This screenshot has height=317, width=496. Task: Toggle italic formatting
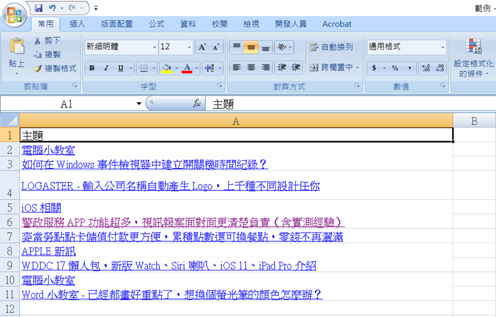coord(106,68)
